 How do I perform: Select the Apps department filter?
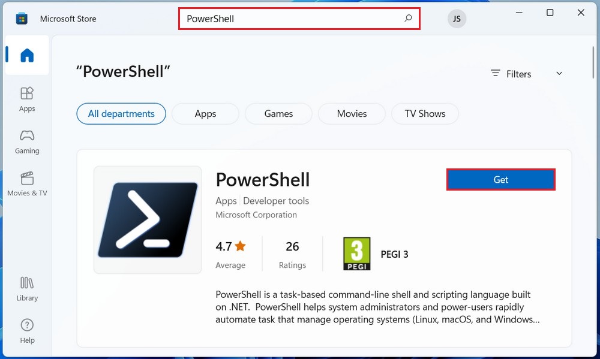point(205,113)
